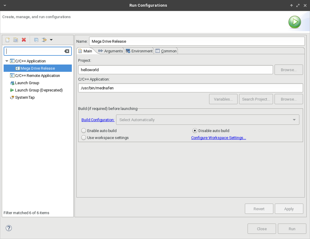Select the Launch Group tree item
This screenshot has width=310, height=239.
pyautogui.click(x=27, y=83)
